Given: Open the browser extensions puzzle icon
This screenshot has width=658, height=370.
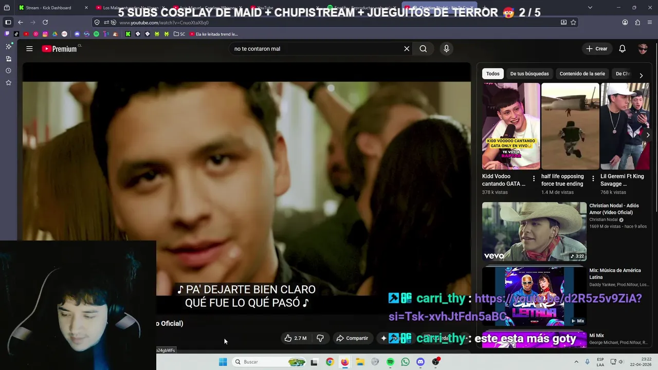Looking at the screenshot, I should [637, 23].
